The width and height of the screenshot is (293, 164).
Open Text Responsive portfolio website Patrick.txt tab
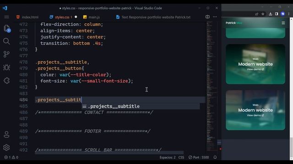[x=153, y=17]
